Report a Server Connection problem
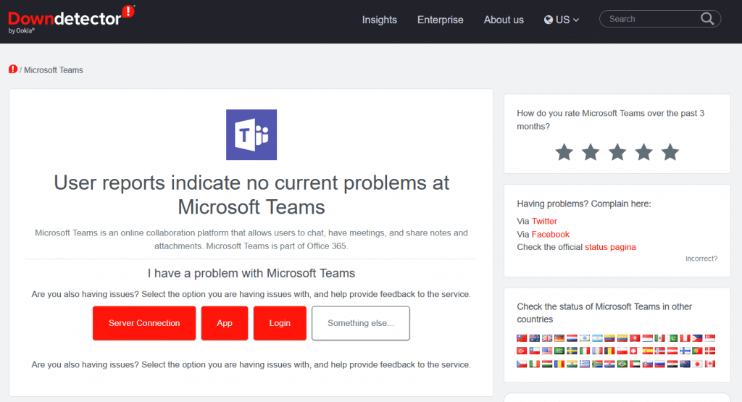Viewport: 742px width, 402px height. point(144,323)
